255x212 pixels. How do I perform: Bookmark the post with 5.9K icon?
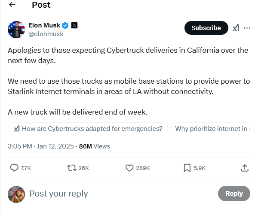coord(187,168)
